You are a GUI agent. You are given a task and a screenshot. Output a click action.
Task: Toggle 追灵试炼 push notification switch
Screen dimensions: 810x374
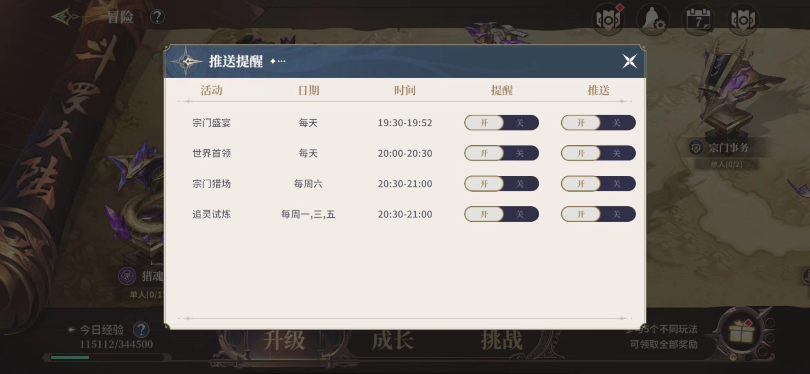(598, 214)
